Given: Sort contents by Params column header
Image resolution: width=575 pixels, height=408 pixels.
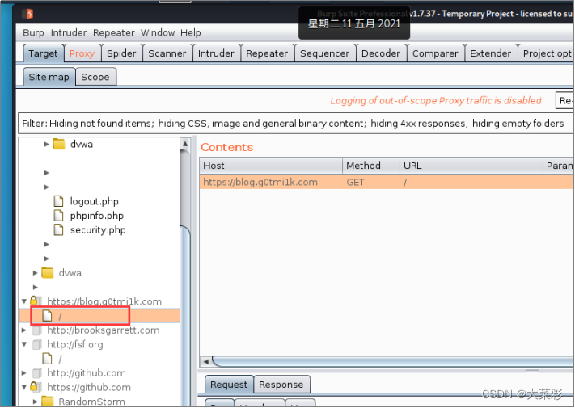Looking at the screenshot, I should [559, 166].
